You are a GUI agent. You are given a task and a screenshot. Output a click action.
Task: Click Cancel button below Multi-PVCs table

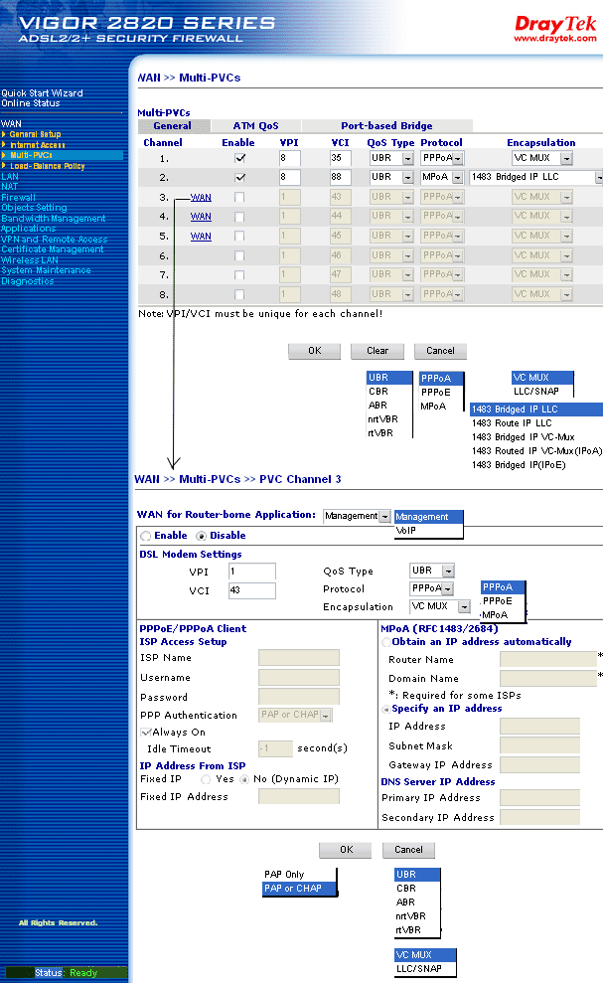pos(440,351)
